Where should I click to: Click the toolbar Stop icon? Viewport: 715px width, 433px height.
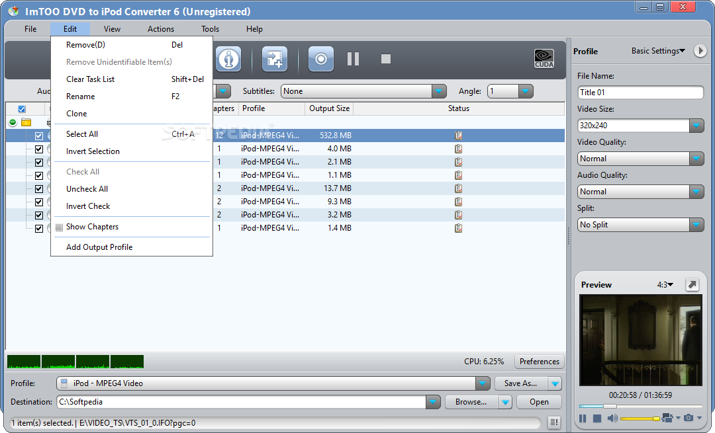[386, 59]
